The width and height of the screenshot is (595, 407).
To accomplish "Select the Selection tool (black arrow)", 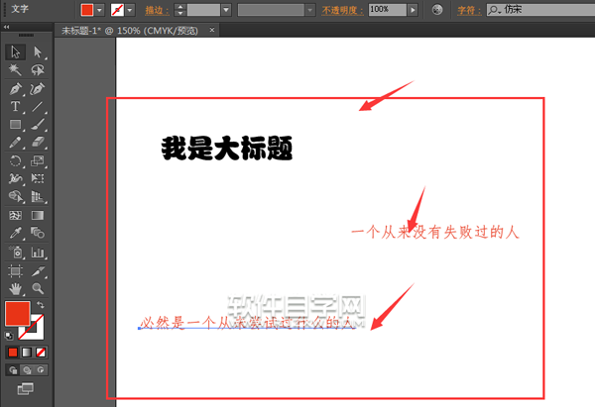I will coord(15,51).
